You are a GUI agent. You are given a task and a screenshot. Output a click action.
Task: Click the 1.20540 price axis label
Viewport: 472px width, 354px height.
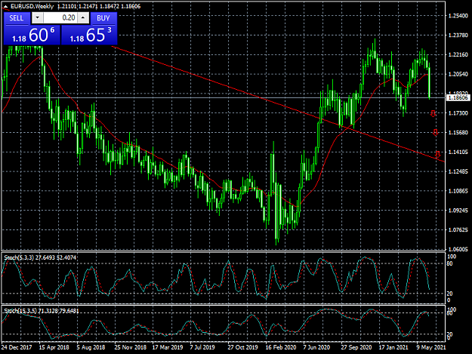pos(458,74)
